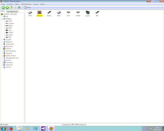Select Yazılım in the sidebar tree
The image size is (164, 131).
(8, 67)
